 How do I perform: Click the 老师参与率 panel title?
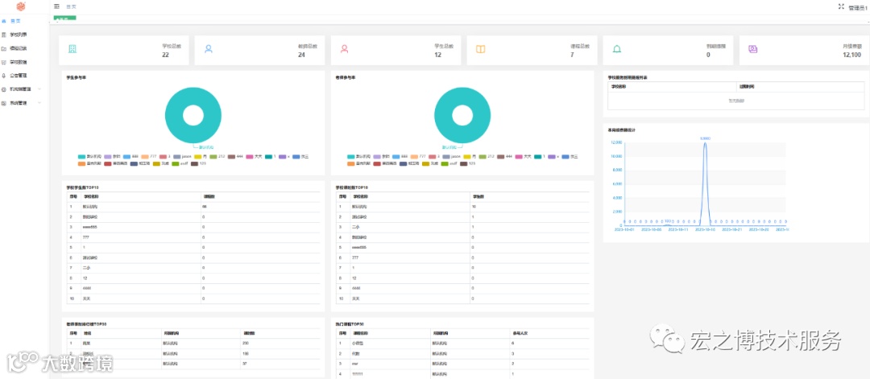pyautogui.click(x=345, y=77)
